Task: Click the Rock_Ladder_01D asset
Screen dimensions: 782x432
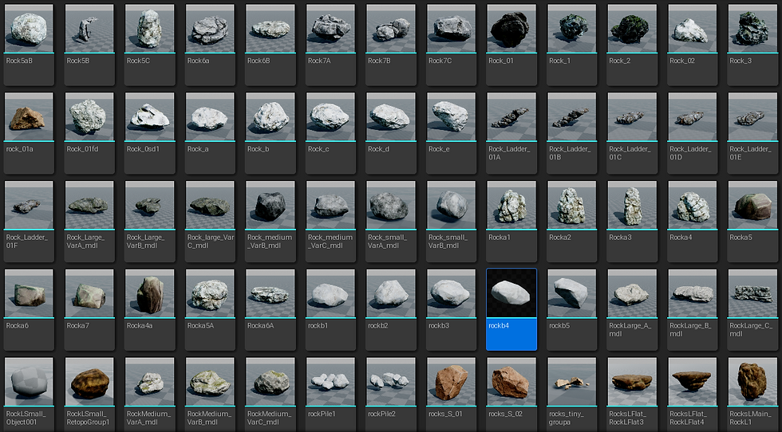Action: [x=693, y=133]
